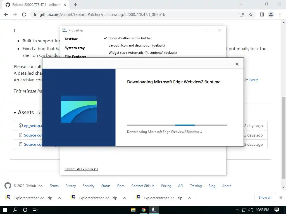Open Blog footer link
This screenshot has width=286, height=214.
(212, 186)
